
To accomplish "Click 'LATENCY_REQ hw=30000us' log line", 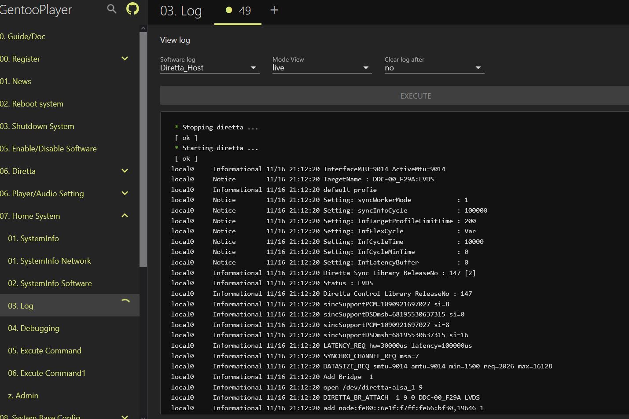I will (x=398, y=345).
